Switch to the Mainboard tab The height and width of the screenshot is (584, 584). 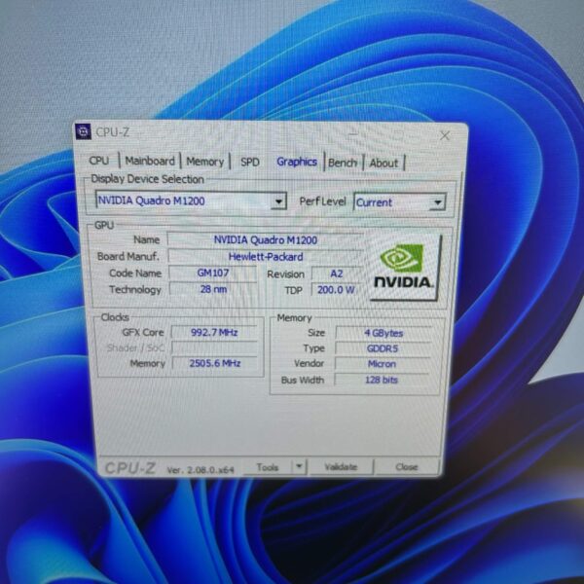[x=150, y=161]
